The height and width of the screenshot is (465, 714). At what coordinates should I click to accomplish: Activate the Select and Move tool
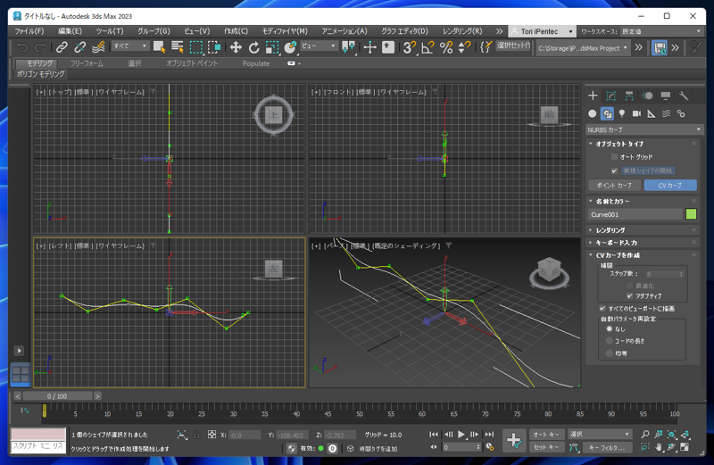click(x=236, y=47)
